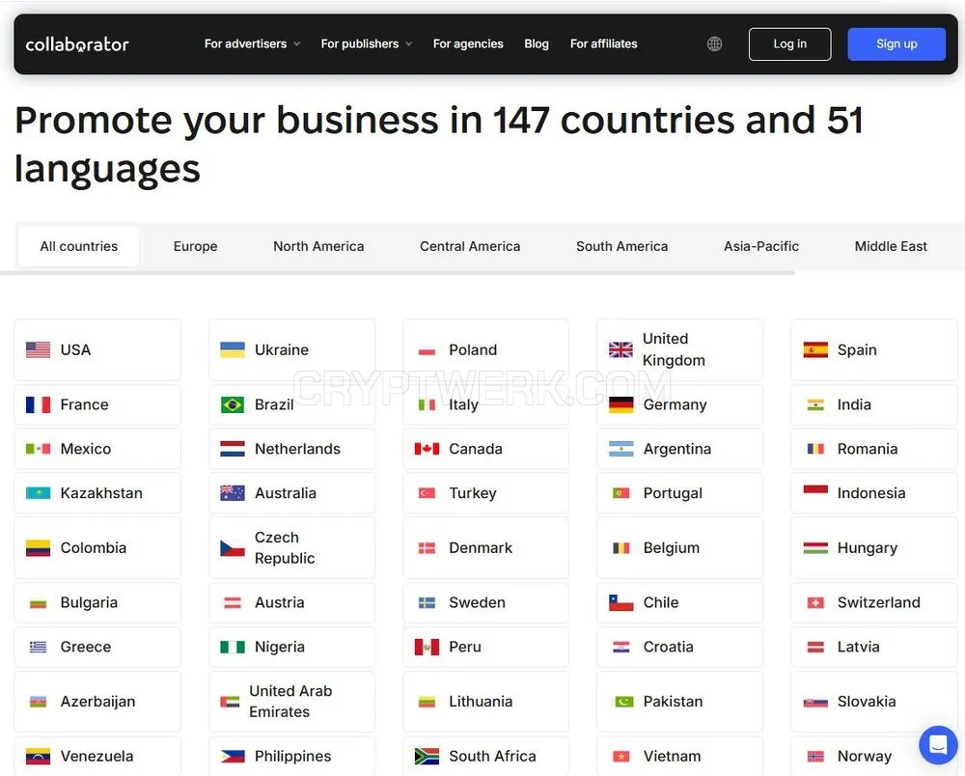Click the Australia flag icon
The height and width of the screenshot is (776, 965).
(233, 493)
